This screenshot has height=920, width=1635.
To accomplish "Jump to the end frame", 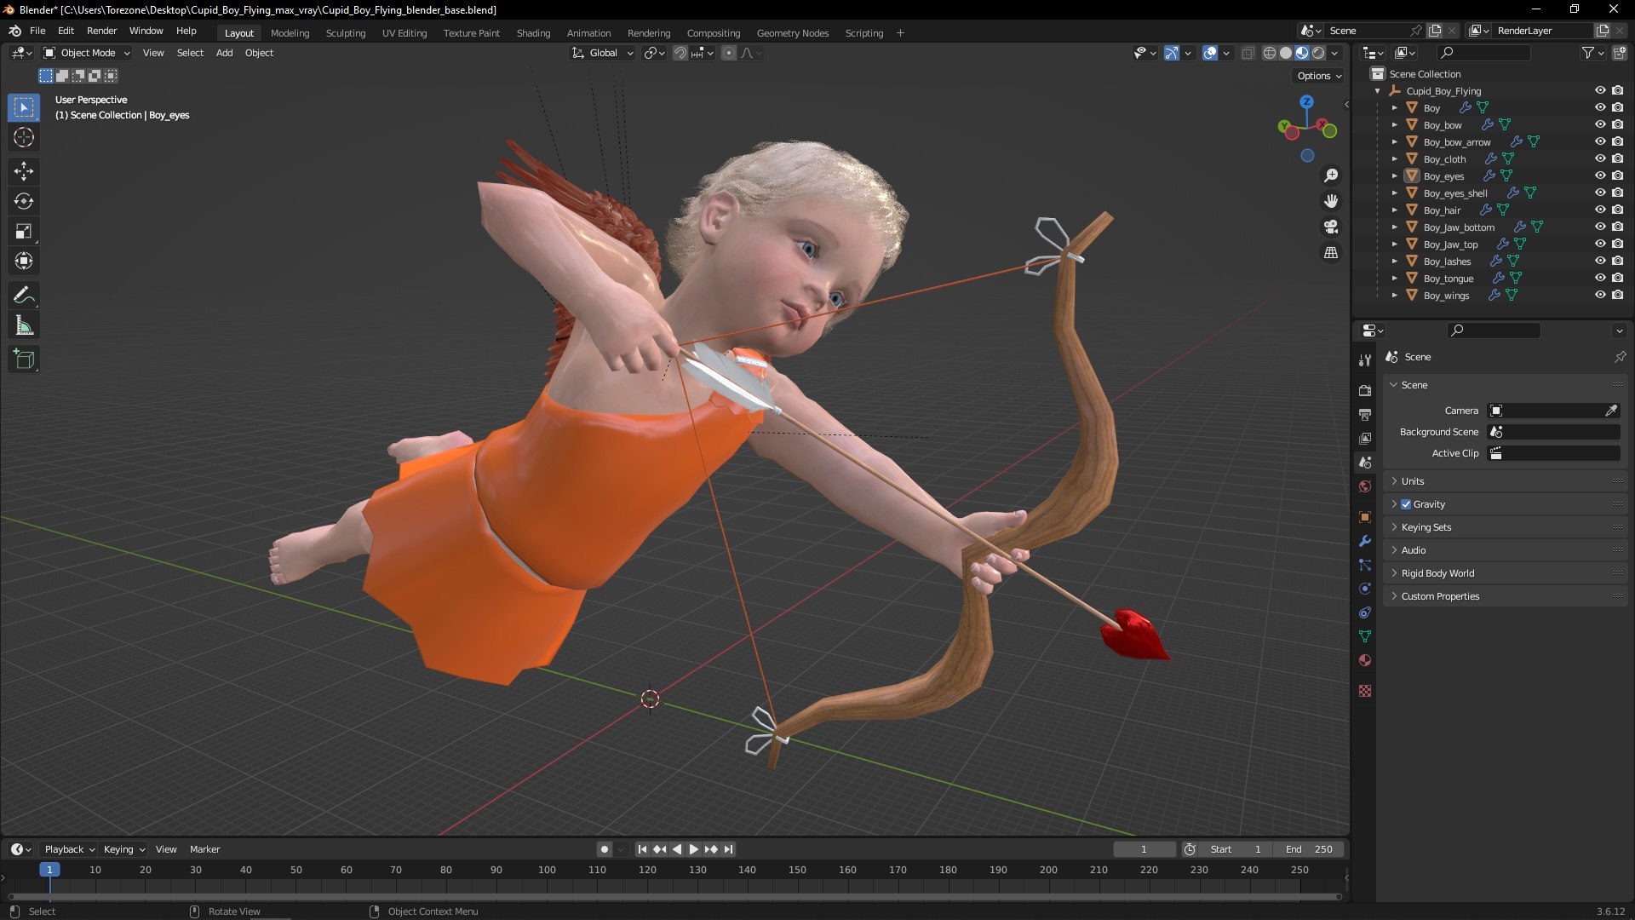I will coord(729,849).
